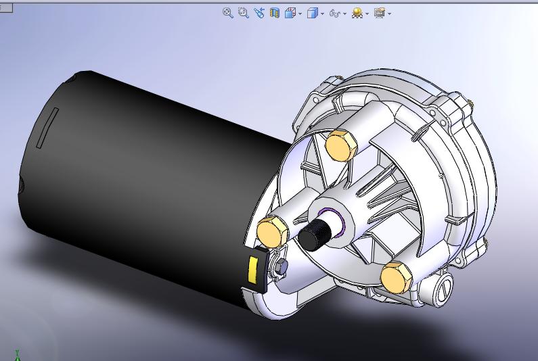The width and height of the screenshot is (538, 361).
Task: Open the Apply Scene dropdown arrow
Action: 367,14
